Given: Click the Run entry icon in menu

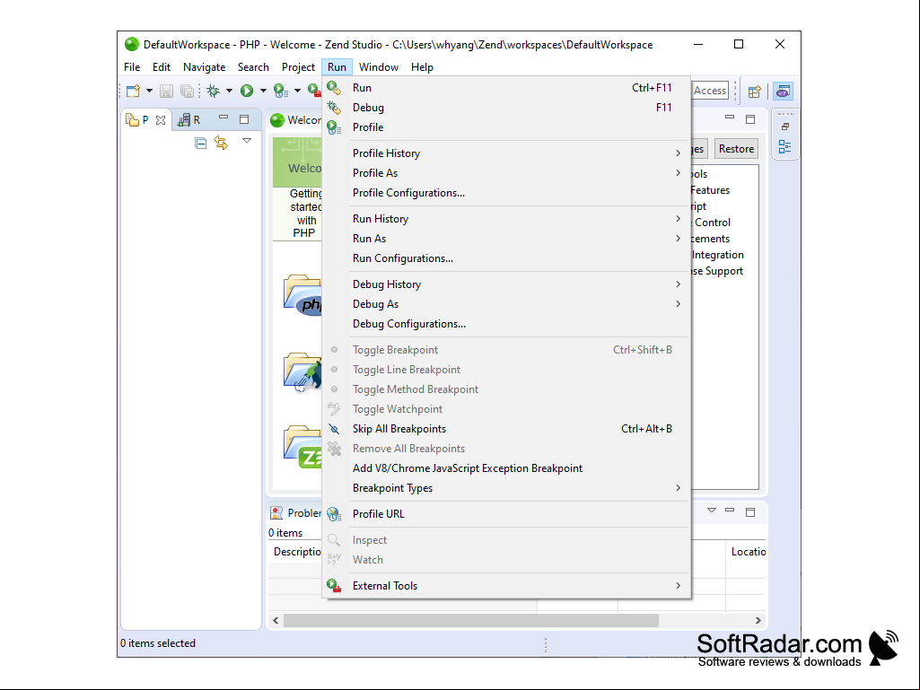Looking at the screenshot, I should pyautogui.click(x=334, y=88).
